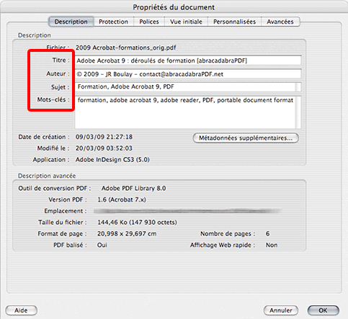Click the Version PDF label
The image size is (348, 319).
68,199
